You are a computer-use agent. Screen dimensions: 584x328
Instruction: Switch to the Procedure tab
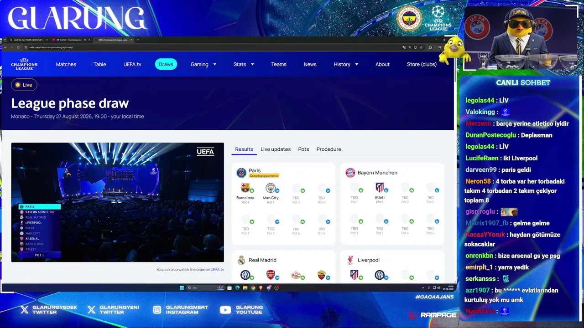(329, 149)
